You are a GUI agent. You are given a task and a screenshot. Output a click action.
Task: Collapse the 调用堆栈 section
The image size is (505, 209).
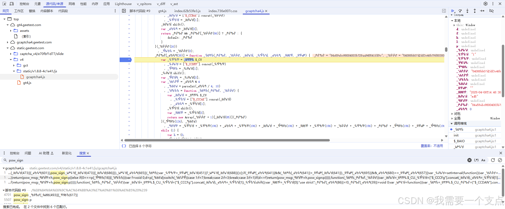pyautogui.click(x=452, y=124)
